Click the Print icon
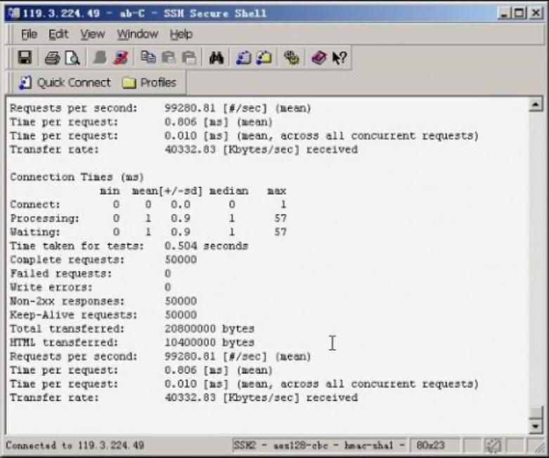 [52, 58]
